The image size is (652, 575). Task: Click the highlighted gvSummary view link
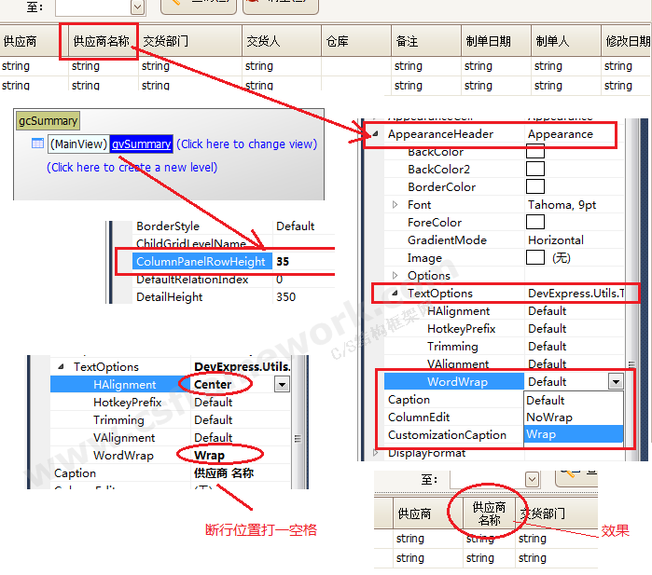coord(141,144)
